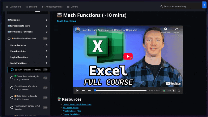Mark Total Salary in Canada Problem complete

point(12,98)
